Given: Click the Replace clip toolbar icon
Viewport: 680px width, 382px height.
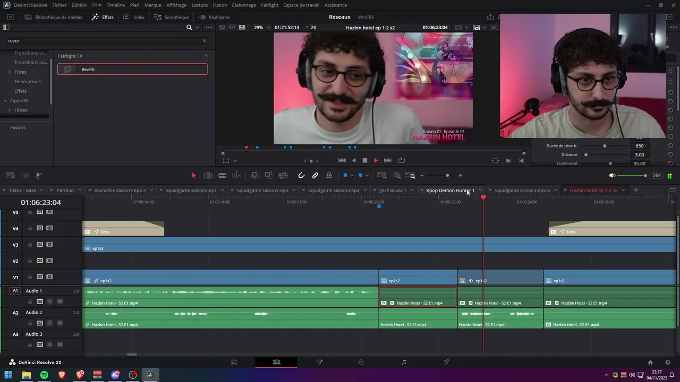Looking at the screenshot, I should 283,176.
